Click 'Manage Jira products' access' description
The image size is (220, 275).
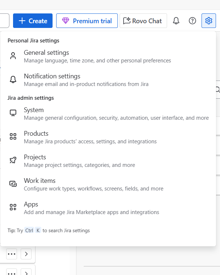pos(90,141)
